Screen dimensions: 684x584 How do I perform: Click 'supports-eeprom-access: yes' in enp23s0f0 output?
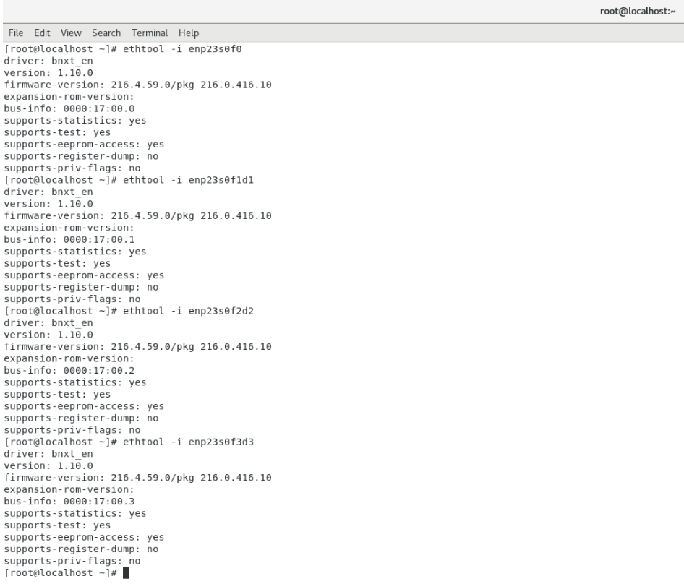click(84, 145)
